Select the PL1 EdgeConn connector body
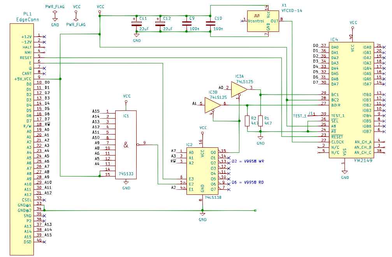Screen dimensions: 392x257 coord(22,139)
